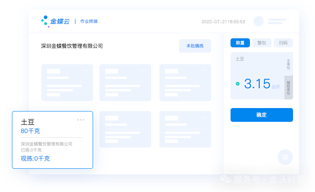The width and height of the screenshot is (315, 192).
Task: Open the three-dot menu on 土豆 card
Action: click(x=81, y=120)
